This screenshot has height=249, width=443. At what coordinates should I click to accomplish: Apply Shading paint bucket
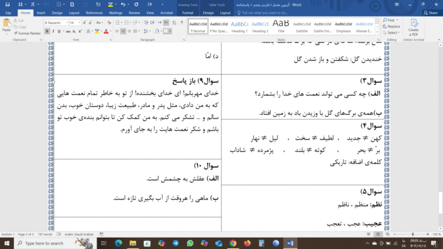[x=157, y=32]
